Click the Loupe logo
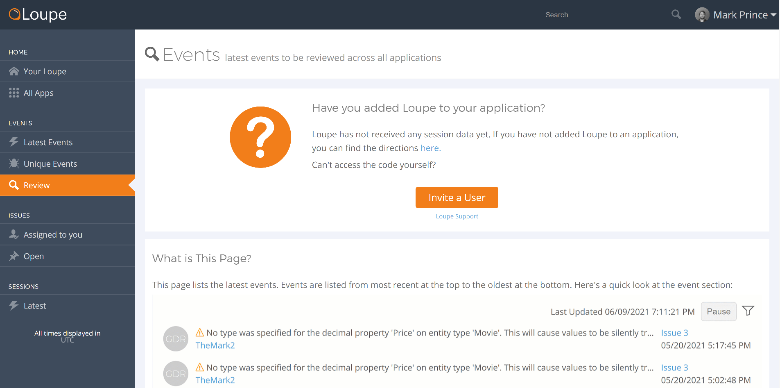 point(38,14)
